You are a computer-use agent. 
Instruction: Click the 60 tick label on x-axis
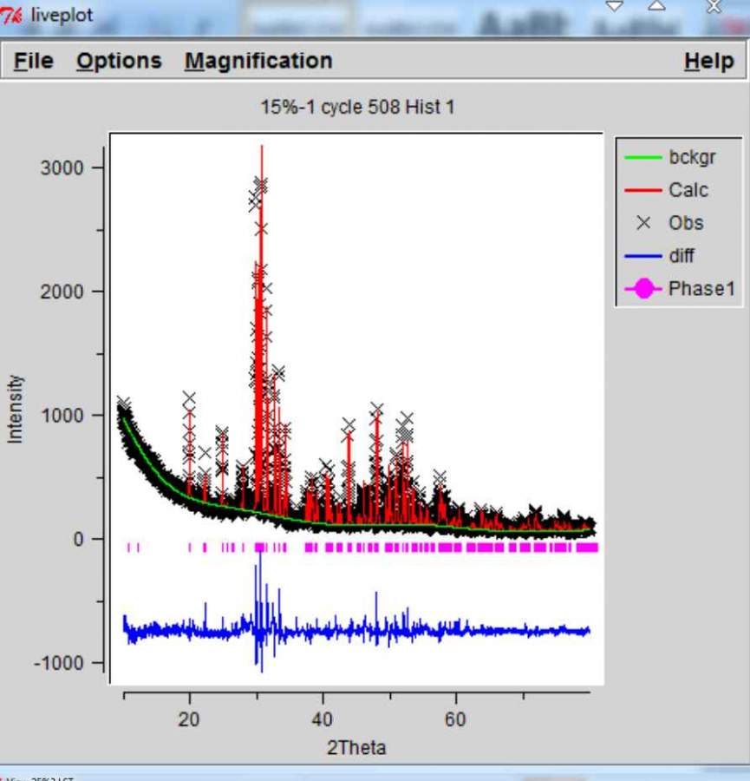(455, 719)
